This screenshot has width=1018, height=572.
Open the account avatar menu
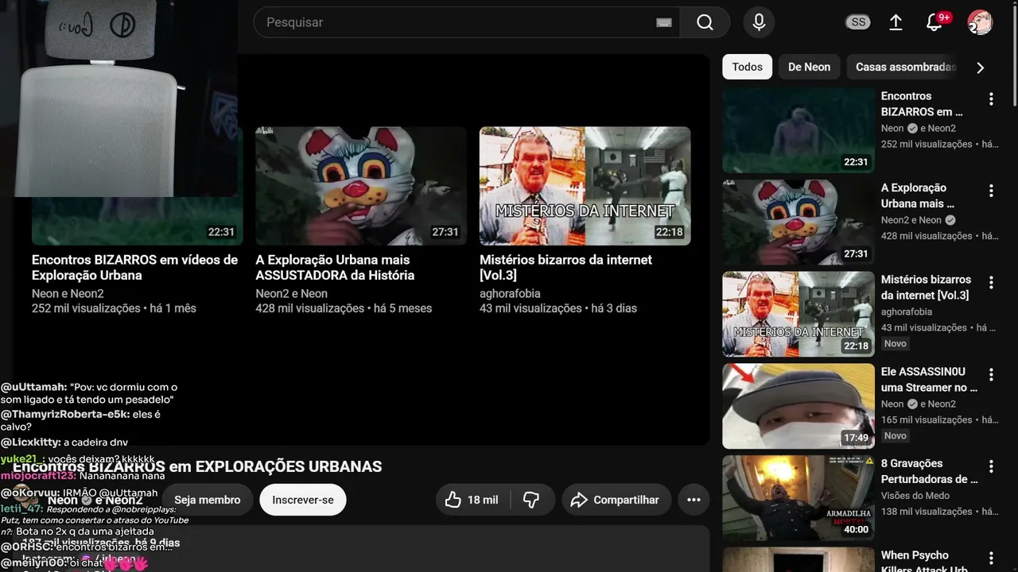[x=980, y=22]
